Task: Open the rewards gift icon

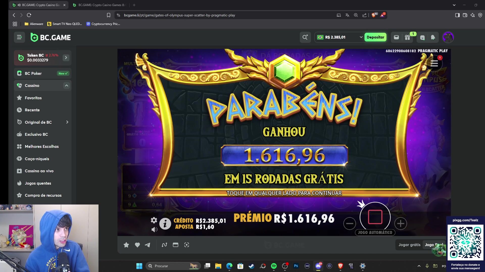Action: 407,38
